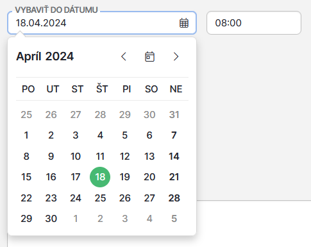Click time field showing 08:00
The width and height of the screenshot is (311, 247).
tap(254, 23)
